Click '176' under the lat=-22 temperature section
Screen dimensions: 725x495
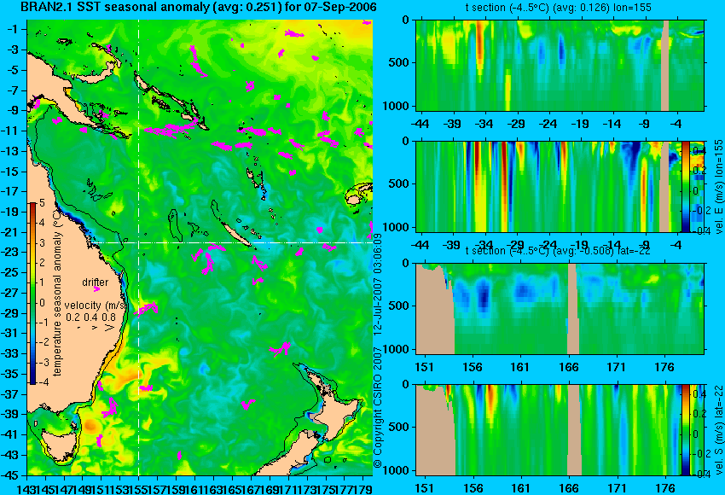tap(664, 367)
